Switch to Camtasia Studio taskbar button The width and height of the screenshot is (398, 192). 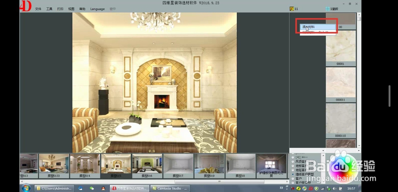(x=170, y=188)
